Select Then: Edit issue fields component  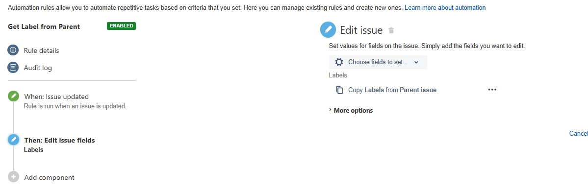pos(59,141)
